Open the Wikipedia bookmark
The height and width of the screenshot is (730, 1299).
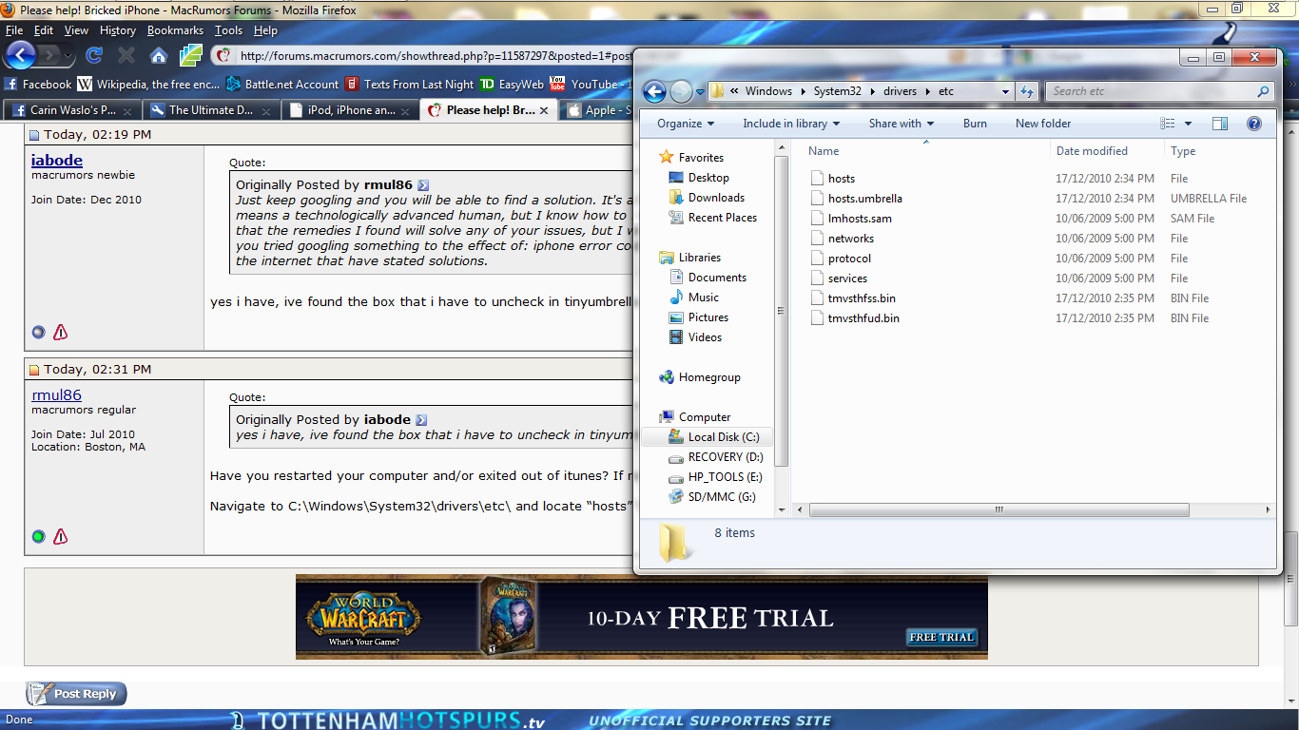click(x=148, y=84)
